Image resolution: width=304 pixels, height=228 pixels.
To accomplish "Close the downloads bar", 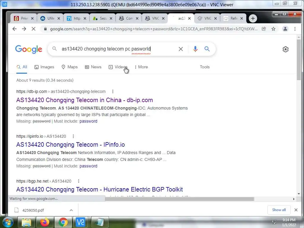I will point(296,210).
